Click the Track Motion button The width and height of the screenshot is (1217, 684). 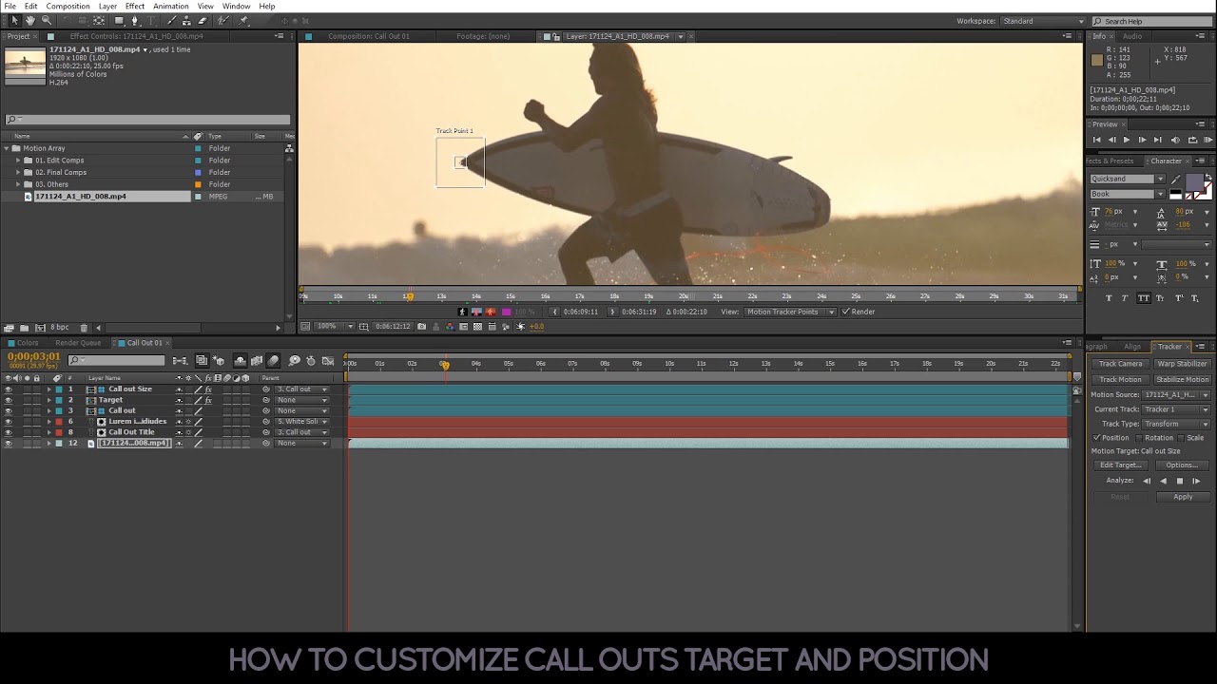[1120, 379]
